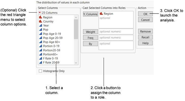Open the red triangle menu by 25 Columns
The width and height of the screenshot is (185, 101).
point(40,12)
